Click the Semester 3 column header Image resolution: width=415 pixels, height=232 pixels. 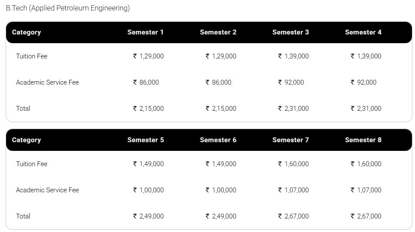pos(290,32)
